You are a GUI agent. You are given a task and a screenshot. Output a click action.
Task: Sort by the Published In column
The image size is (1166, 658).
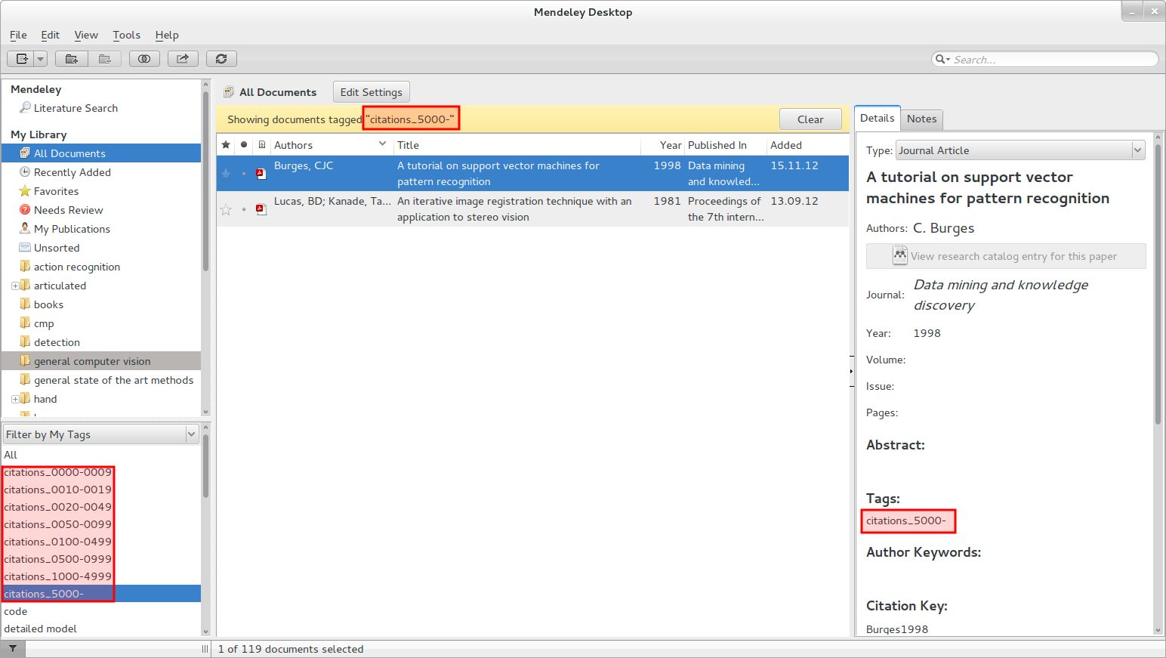pos(725,145)
